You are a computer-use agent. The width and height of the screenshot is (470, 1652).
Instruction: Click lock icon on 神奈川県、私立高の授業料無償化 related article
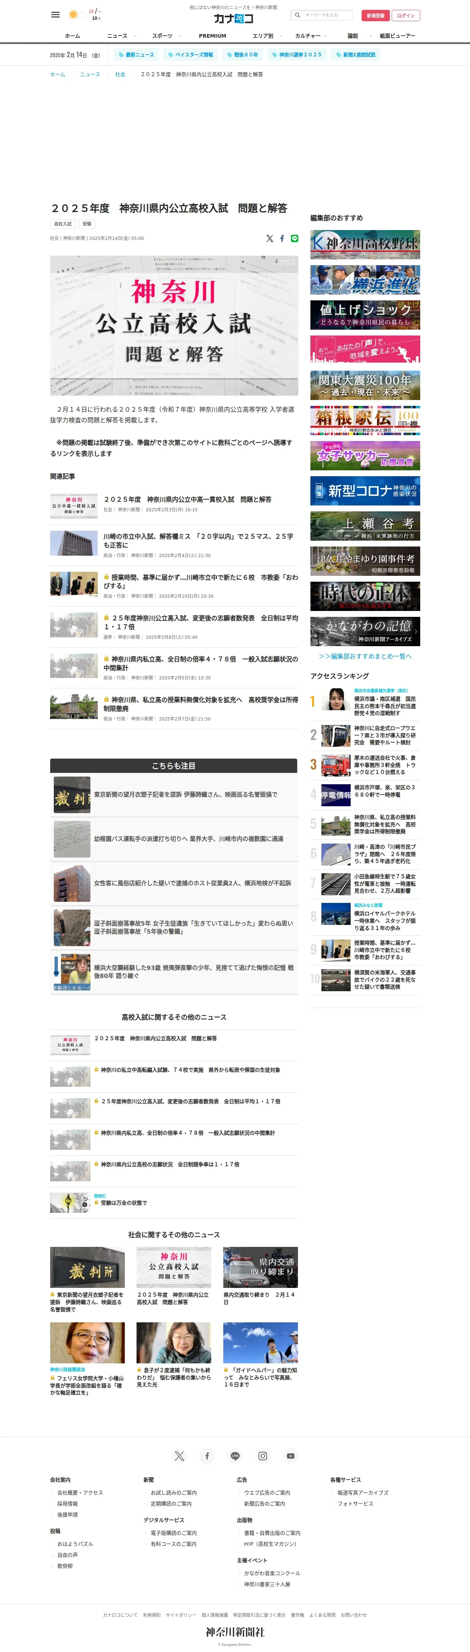[107, 700]
